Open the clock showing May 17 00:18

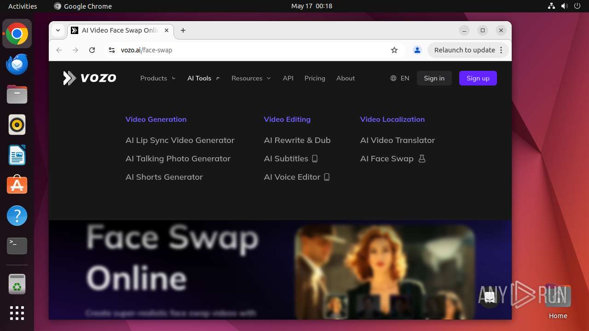[312, 6]
